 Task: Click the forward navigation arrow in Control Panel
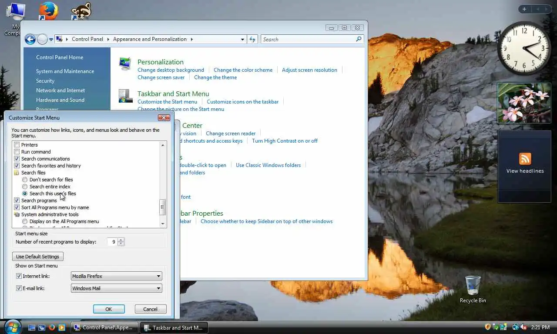[42, 40]
